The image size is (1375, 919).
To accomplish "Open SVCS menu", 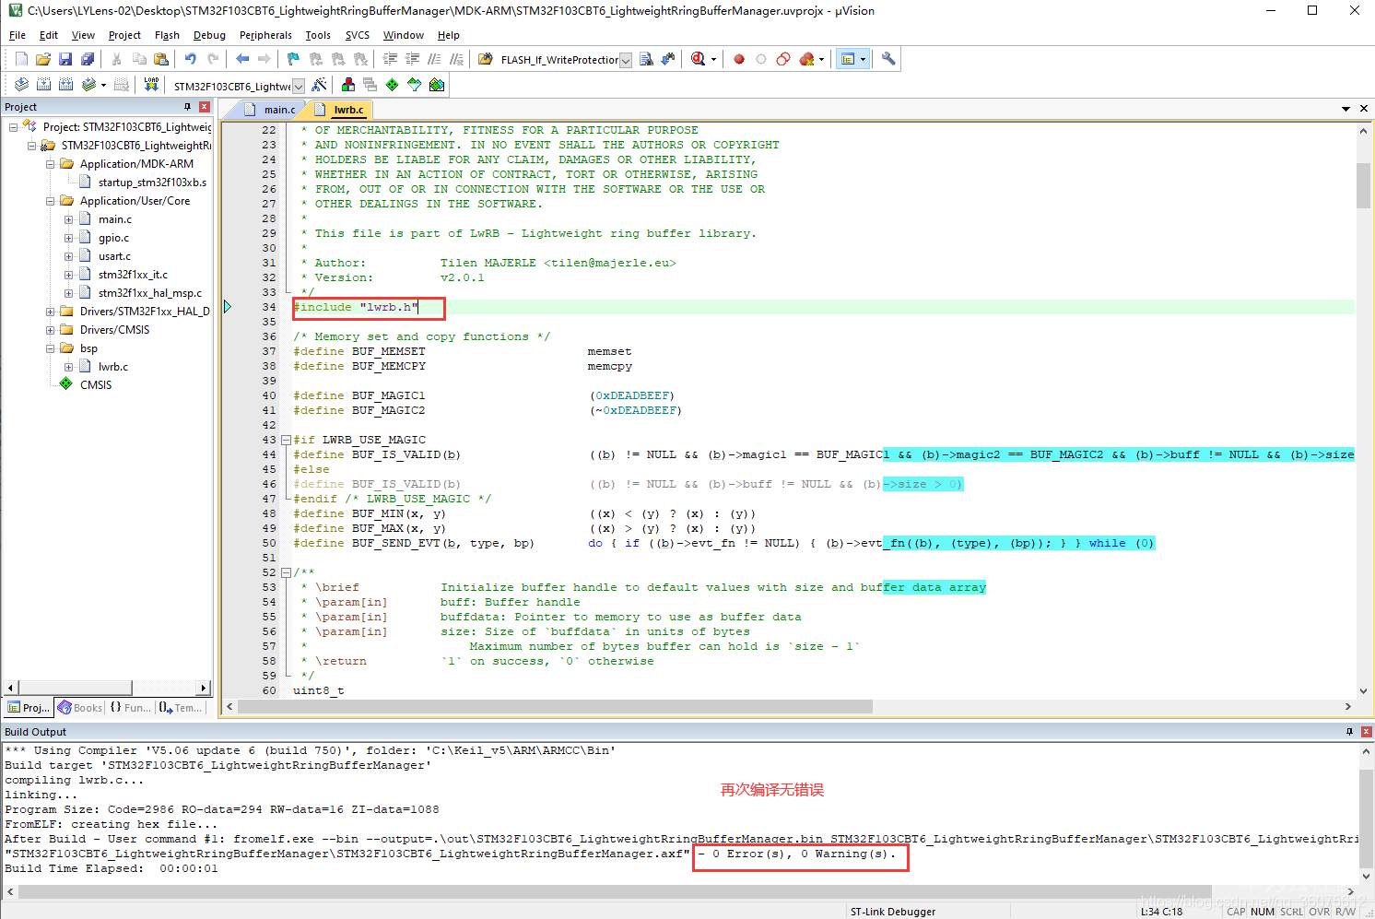I will [x=358, y=35].
